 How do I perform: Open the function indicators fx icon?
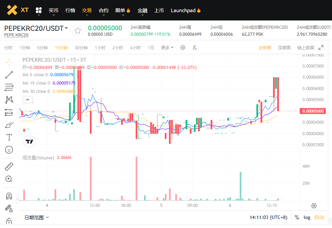pos(195,48)
